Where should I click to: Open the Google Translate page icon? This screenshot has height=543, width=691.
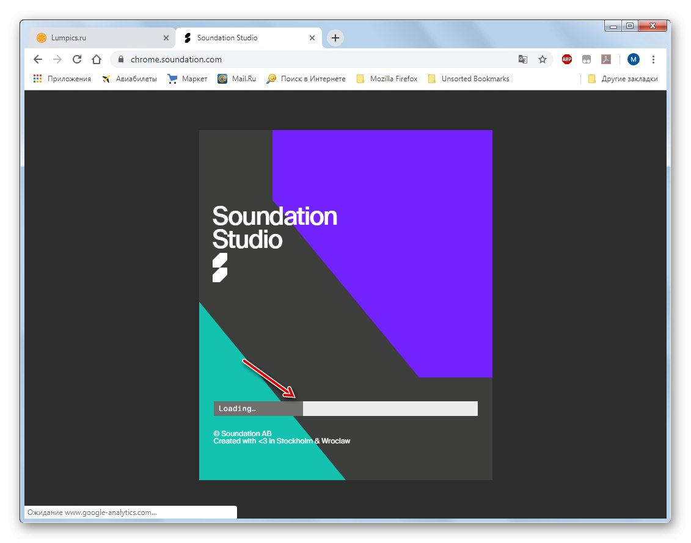coord(522,59)
